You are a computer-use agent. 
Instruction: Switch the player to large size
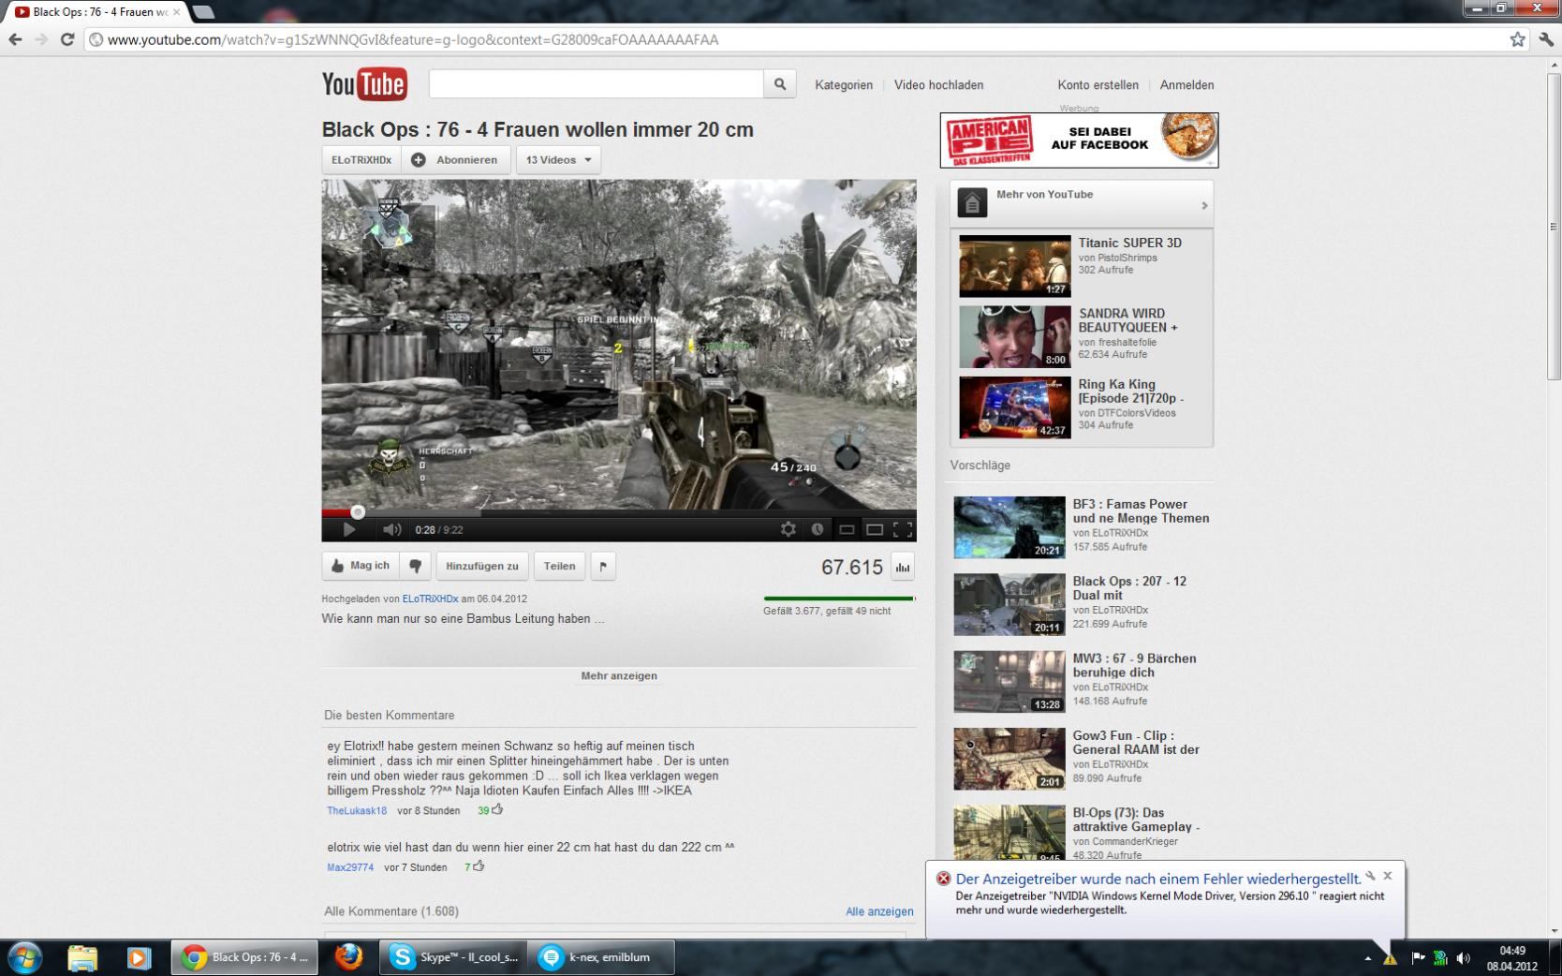tap(875, 529)
